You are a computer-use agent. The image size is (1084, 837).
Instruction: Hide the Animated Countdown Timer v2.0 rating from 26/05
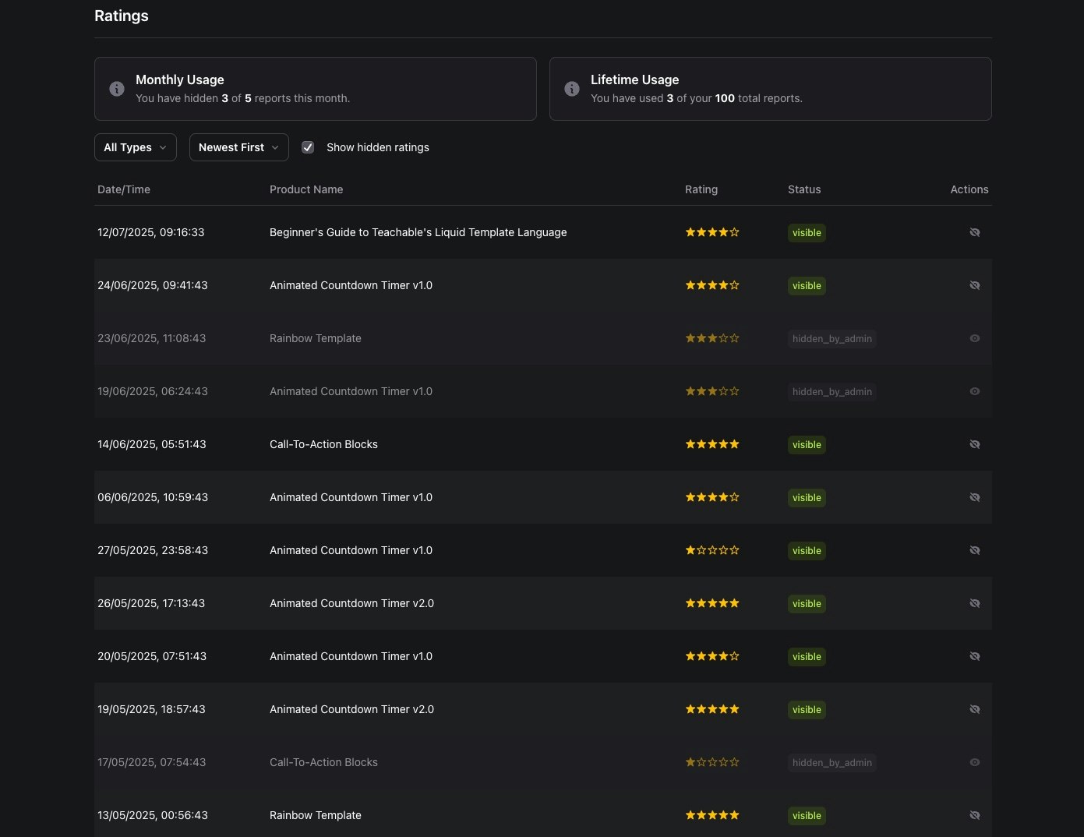click(975, 602)
